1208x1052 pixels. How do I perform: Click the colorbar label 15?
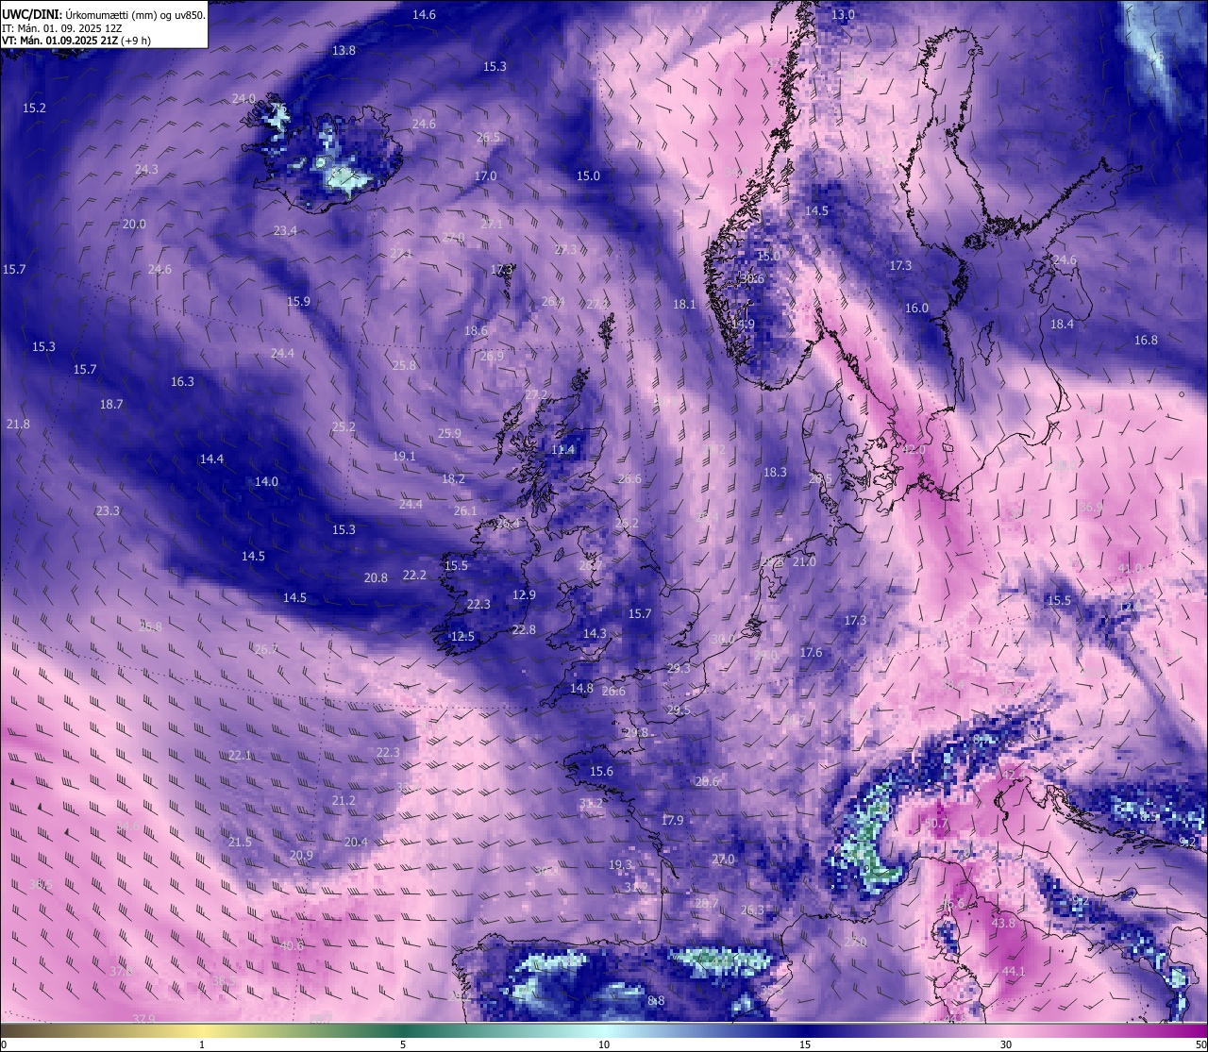tap(805, 1044)
